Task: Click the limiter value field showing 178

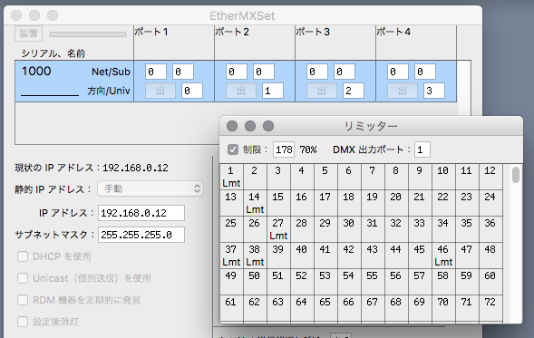Action: (284, 150)
